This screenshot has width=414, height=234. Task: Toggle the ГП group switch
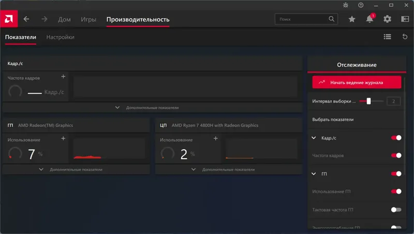coord(396,174)
